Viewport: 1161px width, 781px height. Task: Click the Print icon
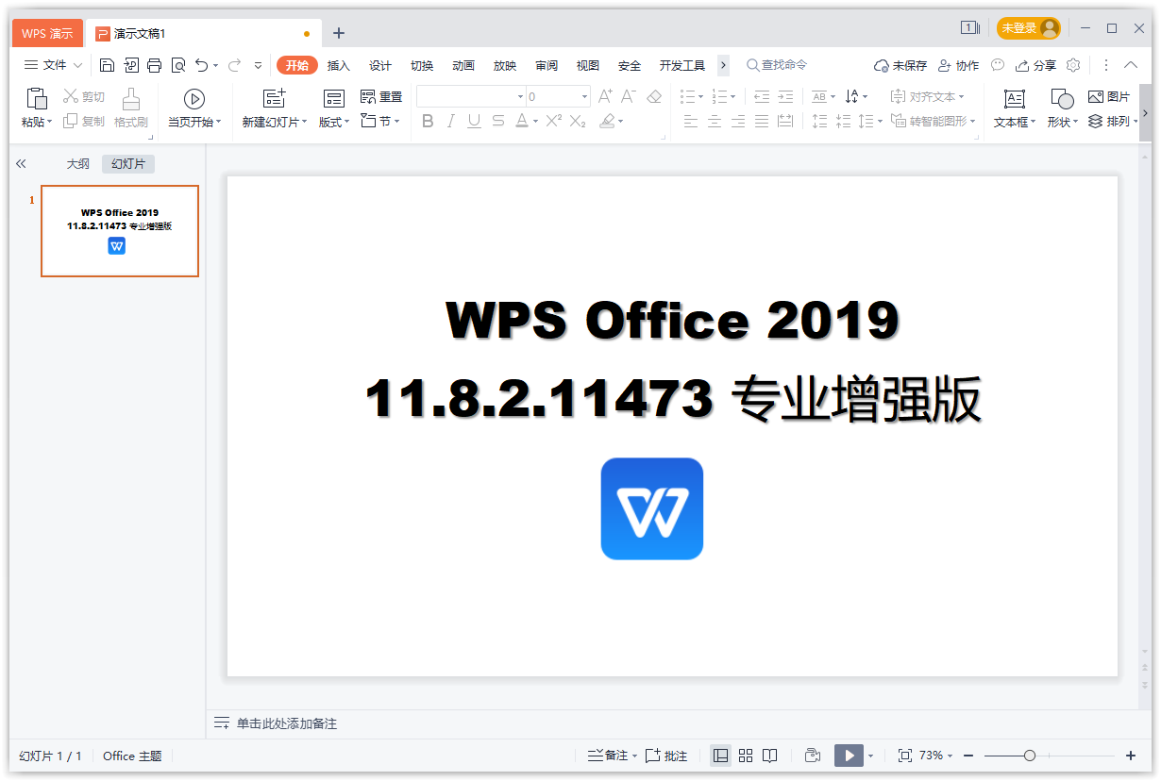coord(154,65)
